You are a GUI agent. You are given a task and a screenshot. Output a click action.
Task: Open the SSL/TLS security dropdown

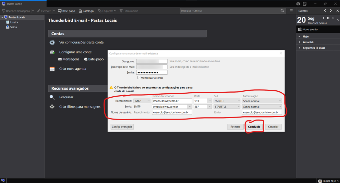[227, 101]
